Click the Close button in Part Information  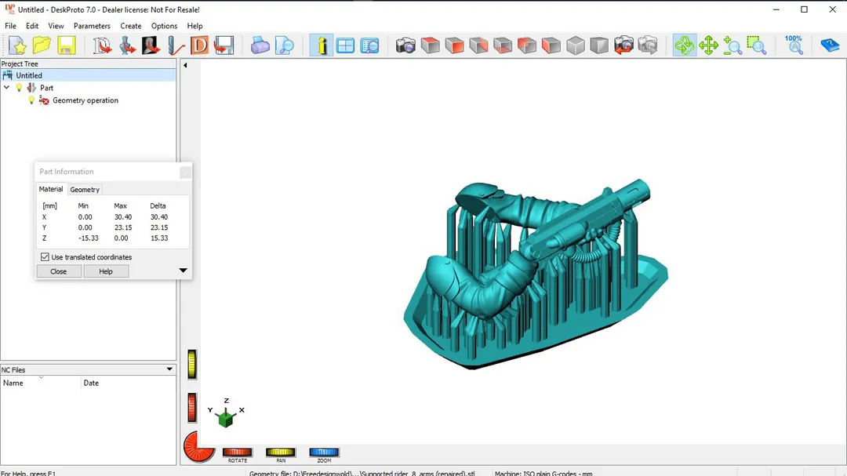click(x=58, y=271)
